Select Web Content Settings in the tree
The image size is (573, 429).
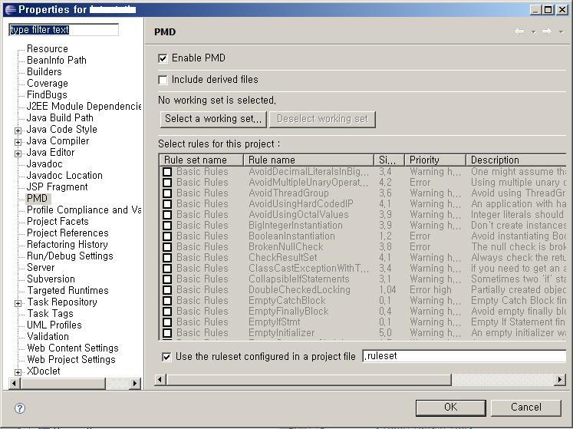73,348
